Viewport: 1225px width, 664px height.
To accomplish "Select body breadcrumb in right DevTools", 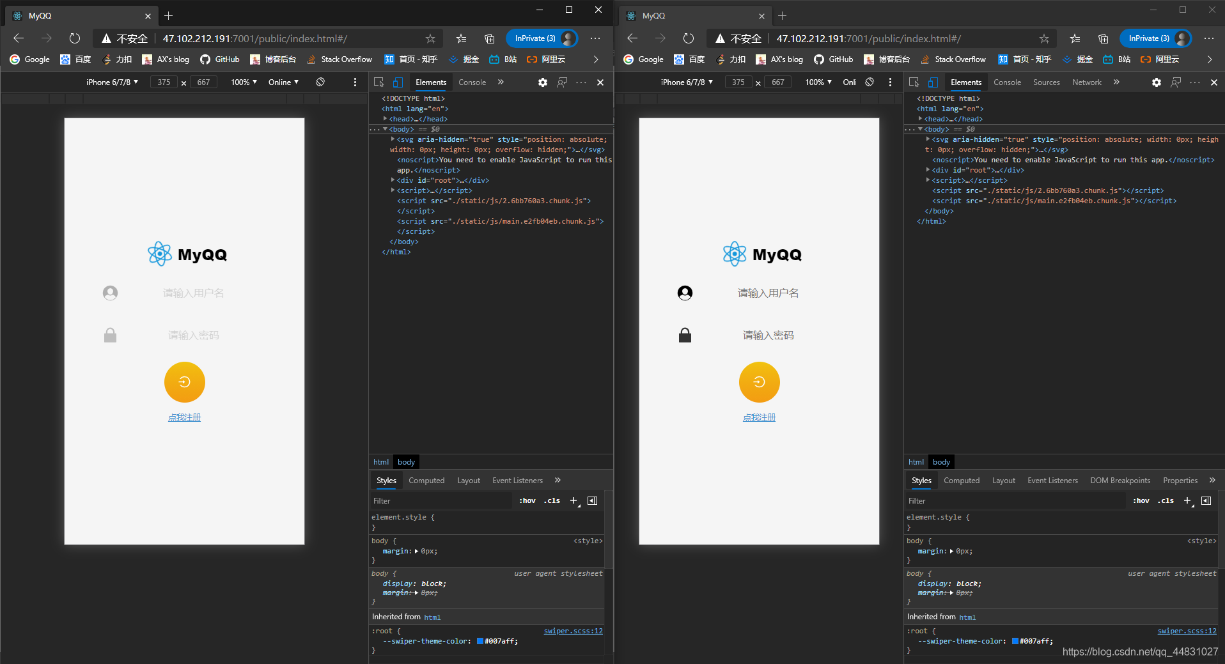I will 941,462.
